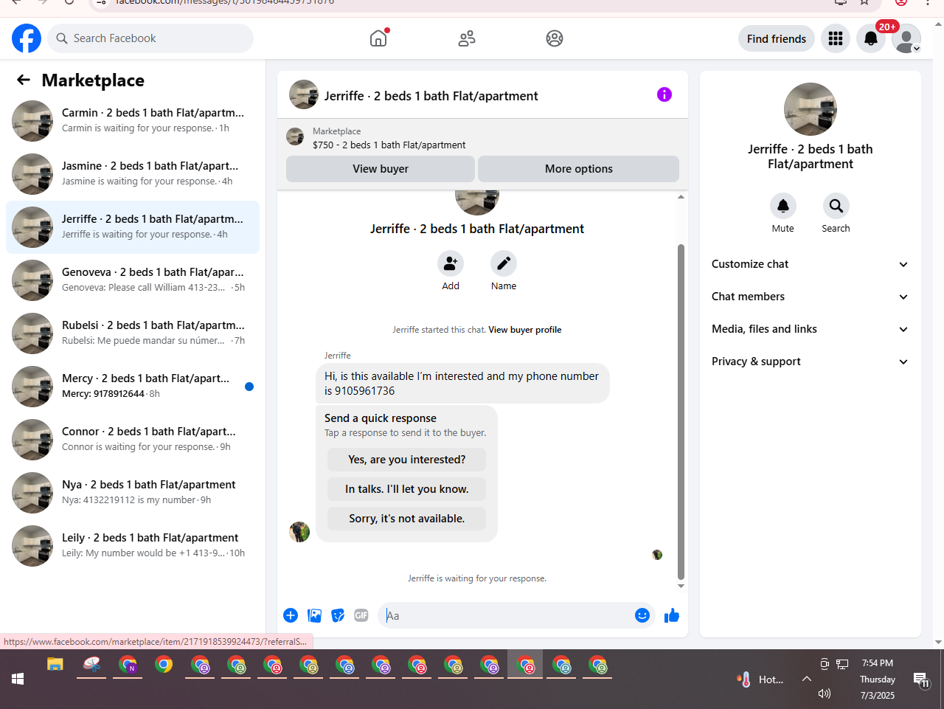Click the chat scrollbar down arrow
Viewport: 944px width, 709px height.
(681, 586)
